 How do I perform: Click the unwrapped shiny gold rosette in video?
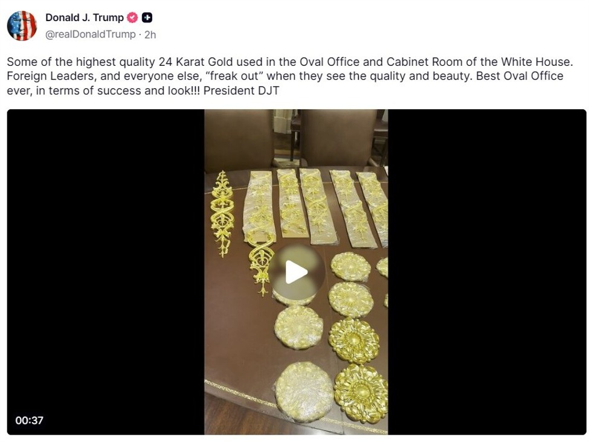[361, 393]
